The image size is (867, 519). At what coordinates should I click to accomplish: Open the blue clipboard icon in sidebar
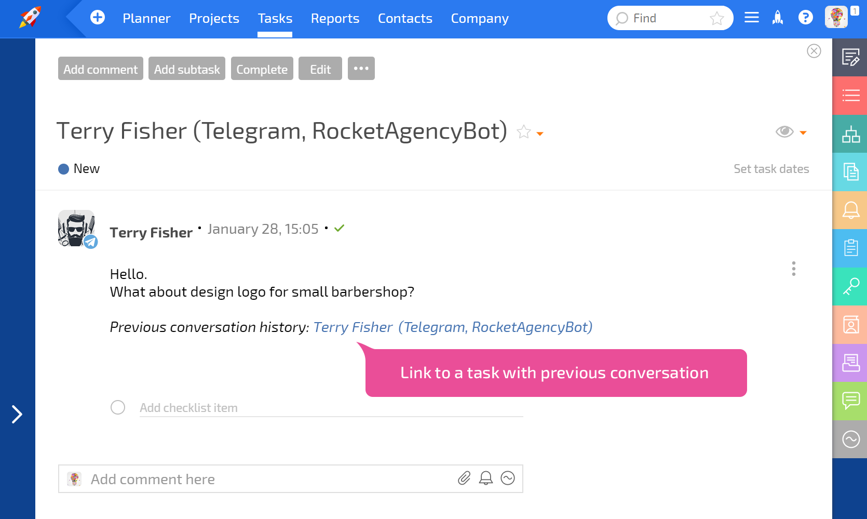pos(850,248)
